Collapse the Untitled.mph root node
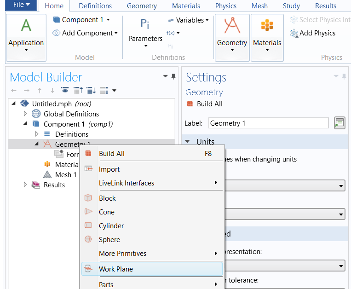Viewport: 351px width, 289px height. pyautogui.click(x=14, y=103)
